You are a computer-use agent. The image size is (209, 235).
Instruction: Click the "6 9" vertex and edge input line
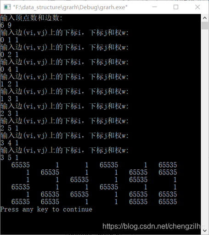click(6, 25)
